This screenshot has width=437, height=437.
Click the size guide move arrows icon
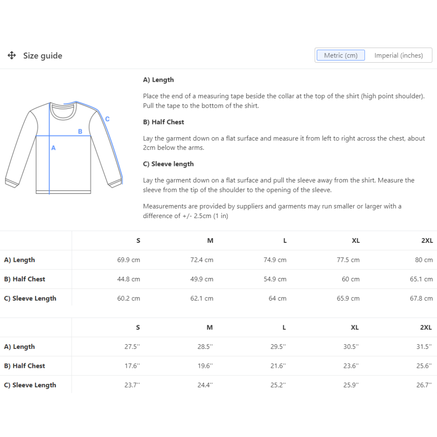12,55
